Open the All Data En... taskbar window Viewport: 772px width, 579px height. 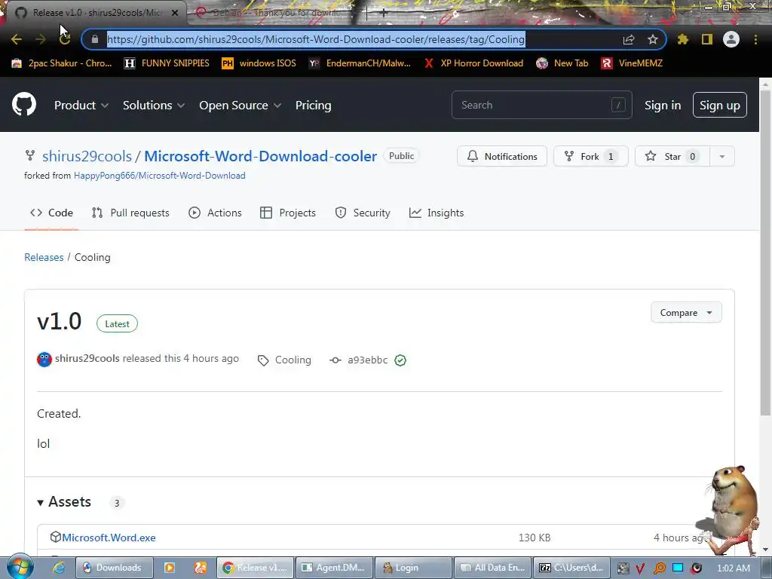click(x=493, y=568)
